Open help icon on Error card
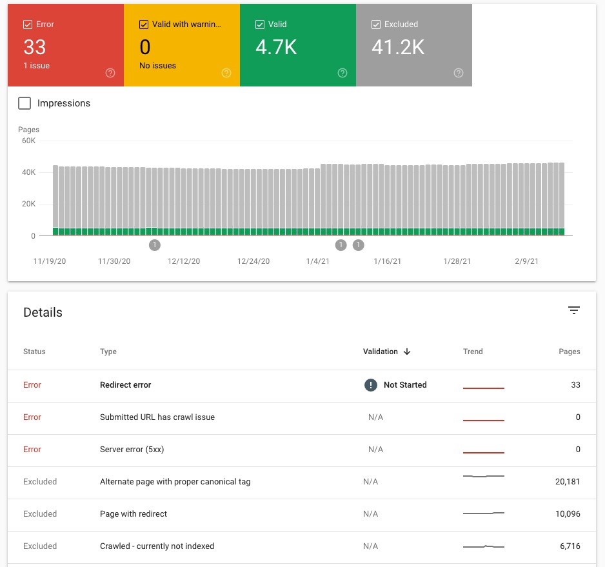The width and height of the screenshot is (605, 567). (110, 73)
